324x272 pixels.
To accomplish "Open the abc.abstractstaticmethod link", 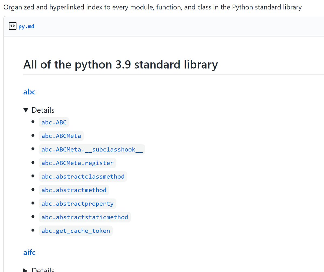I will pos(85,217).
